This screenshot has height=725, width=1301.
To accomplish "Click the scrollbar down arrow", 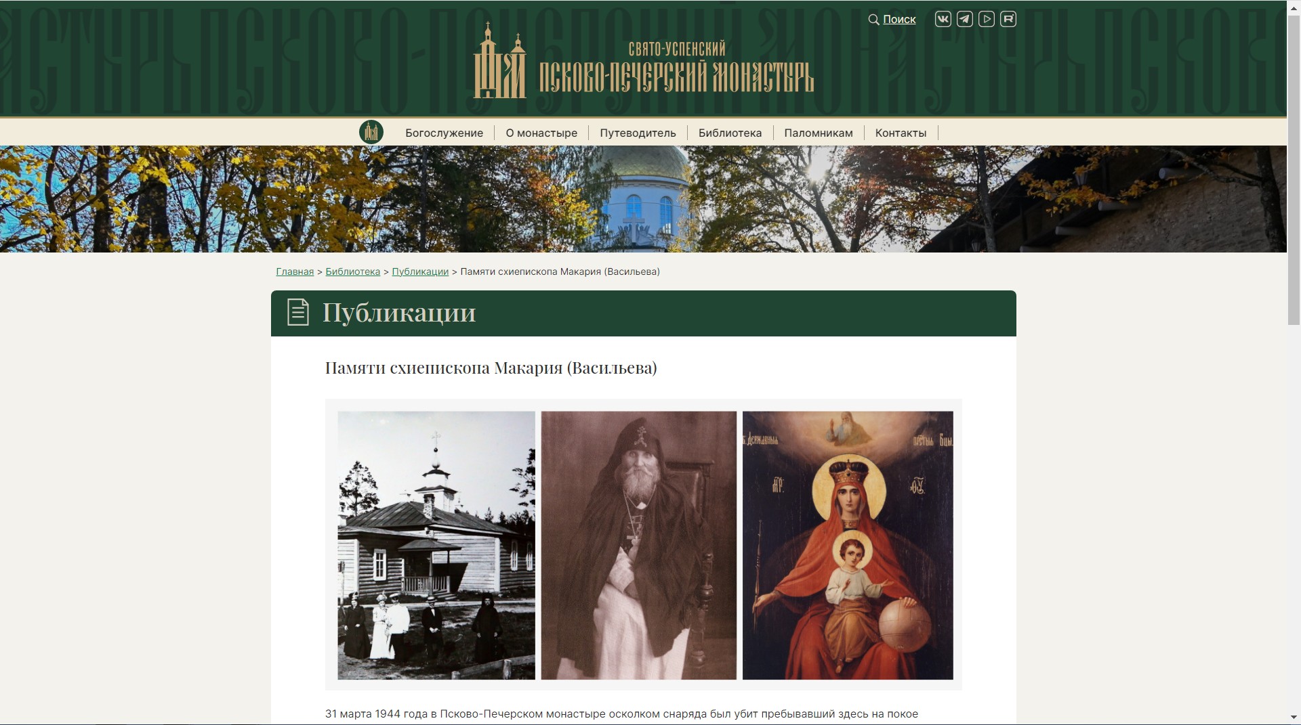I will (1294, 718).
